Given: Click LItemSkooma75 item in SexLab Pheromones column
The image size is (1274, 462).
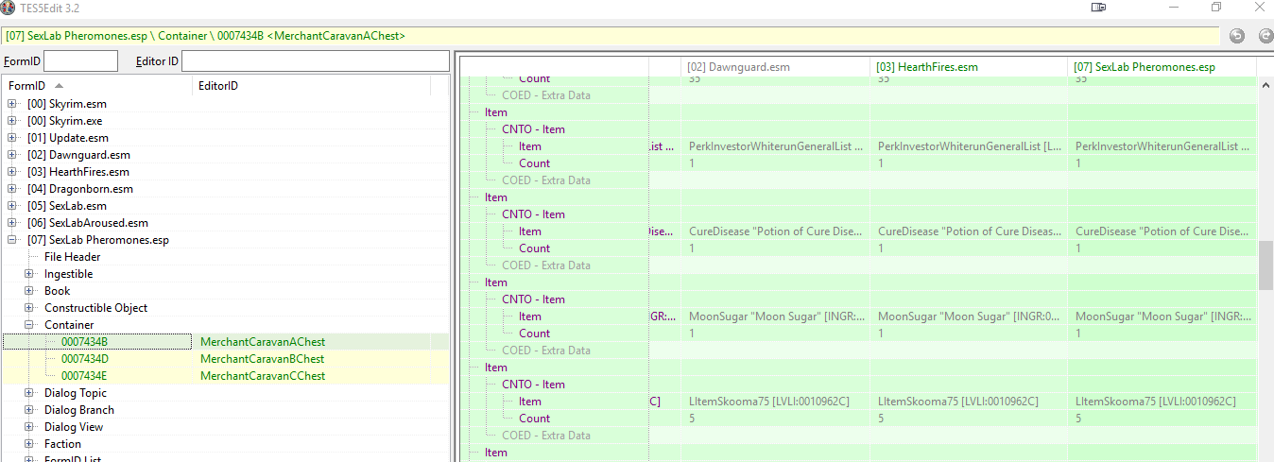Looking at the screenshot, I should click(x=1162, y=402).
